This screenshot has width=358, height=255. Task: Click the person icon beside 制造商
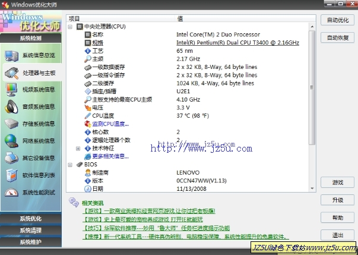pos(88,173)
